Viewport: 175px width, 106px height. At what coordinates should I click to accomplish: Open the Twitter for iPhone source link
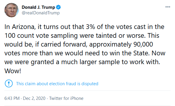click(66, 98)
